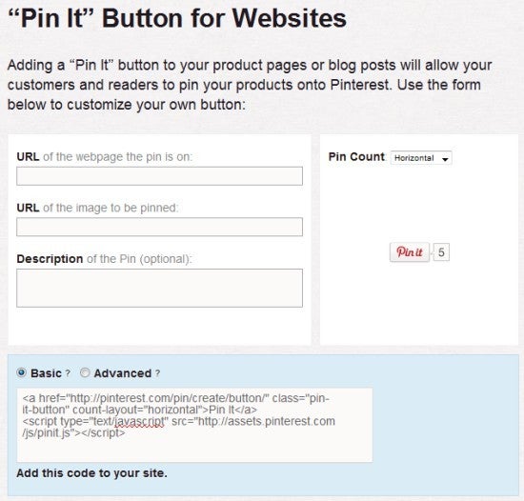
Task: Click the 'URL of the image' label
Action: point(97,208)
